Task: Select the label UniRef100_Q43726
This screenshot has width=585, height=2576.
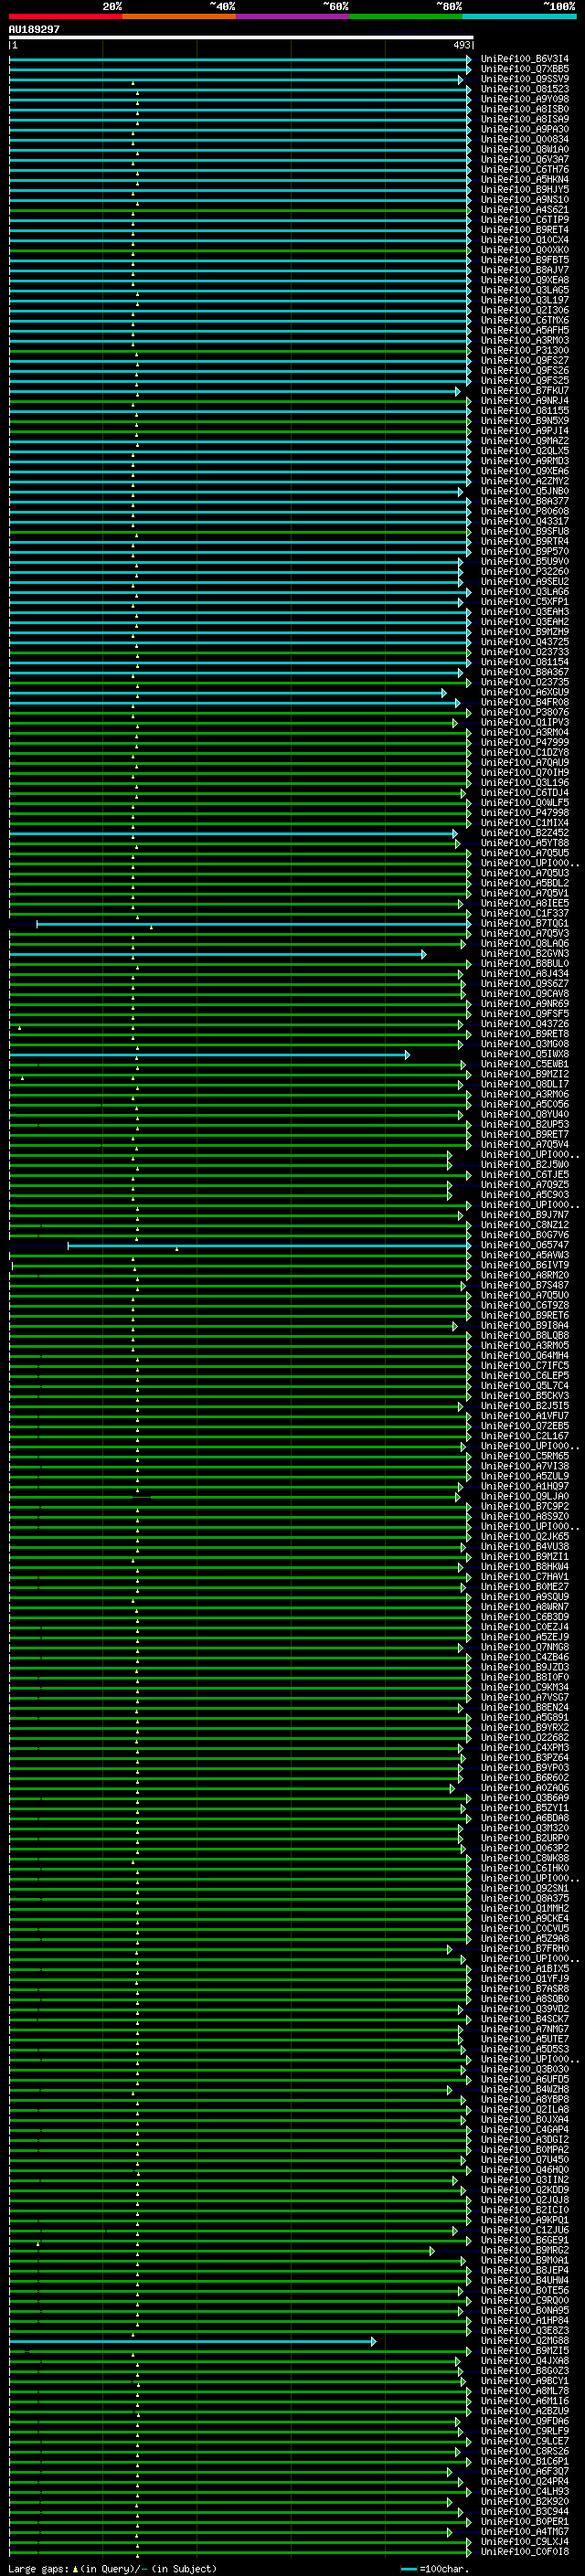Action: pyautogui.click(x=525, y=1024)
